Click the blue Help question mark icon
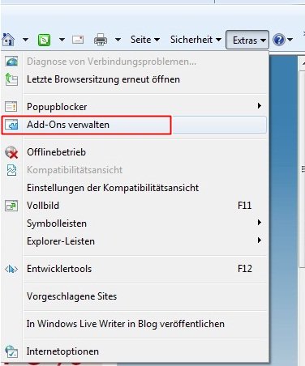This screenshot has width=305, height=366. (279, 40)
